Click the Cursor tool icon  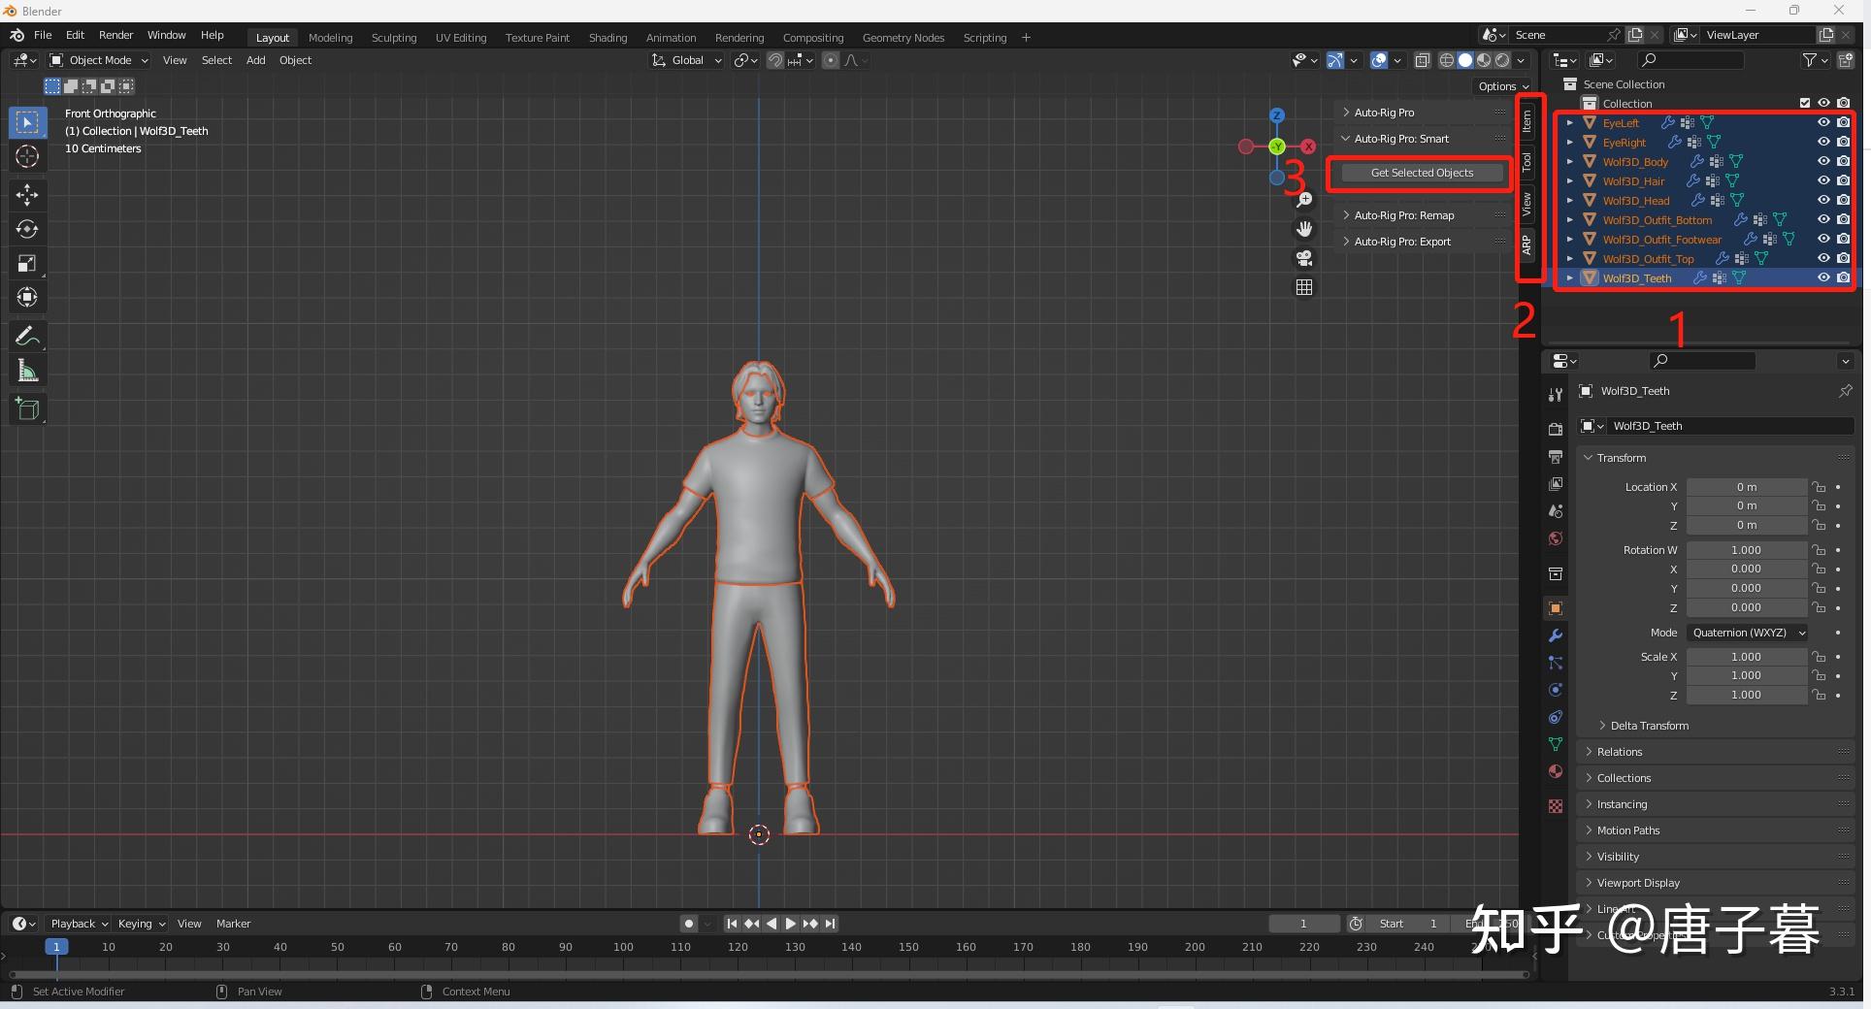(x=27, y=156)
